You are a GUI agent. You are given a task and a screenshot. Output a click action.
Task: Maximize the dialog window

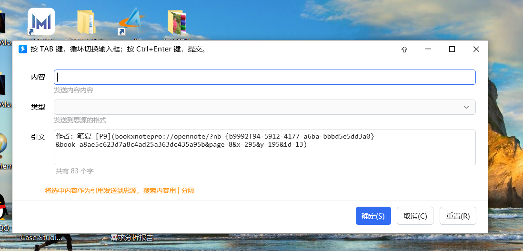coord(452,50)
